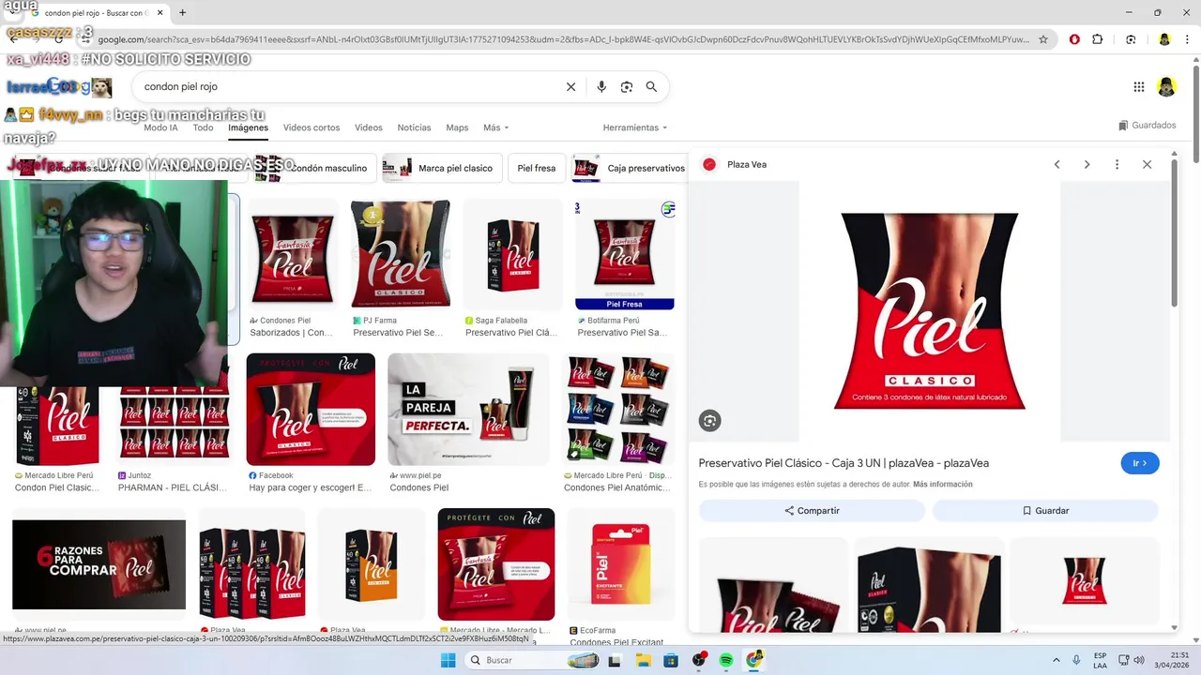
Task: Open the Google apps grid
Action: tap(1139, 86)
